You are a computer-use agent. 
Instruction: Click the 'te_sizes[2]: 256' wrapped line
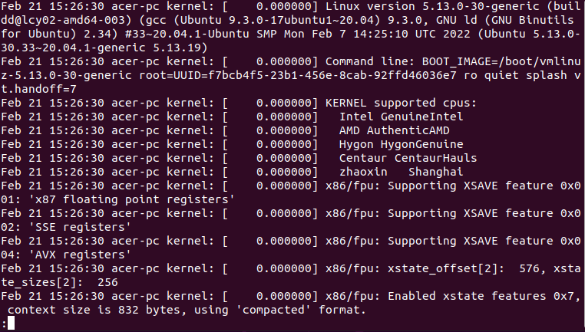click(59, 282)
